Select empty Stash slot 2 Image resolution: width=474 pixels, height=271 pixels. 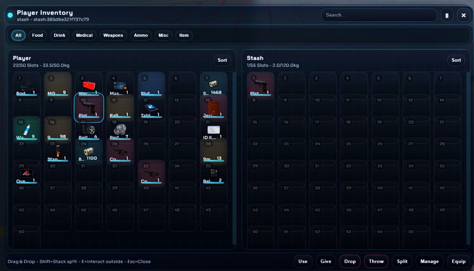coord(291,85)
